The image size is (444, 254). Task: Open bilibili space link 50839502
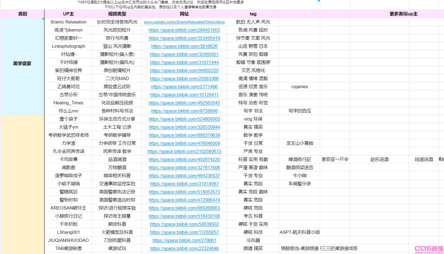tap(184, 224)
